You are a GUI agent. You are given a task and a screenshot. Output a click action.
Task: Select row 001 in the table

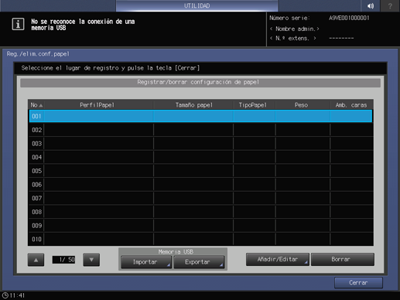(x=200, y=116)
